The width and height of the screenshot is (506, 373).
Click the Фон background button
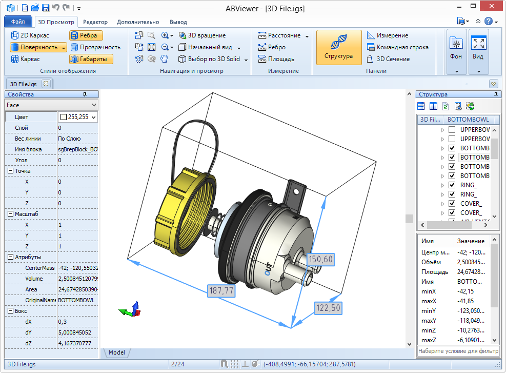tap(455, 47)
